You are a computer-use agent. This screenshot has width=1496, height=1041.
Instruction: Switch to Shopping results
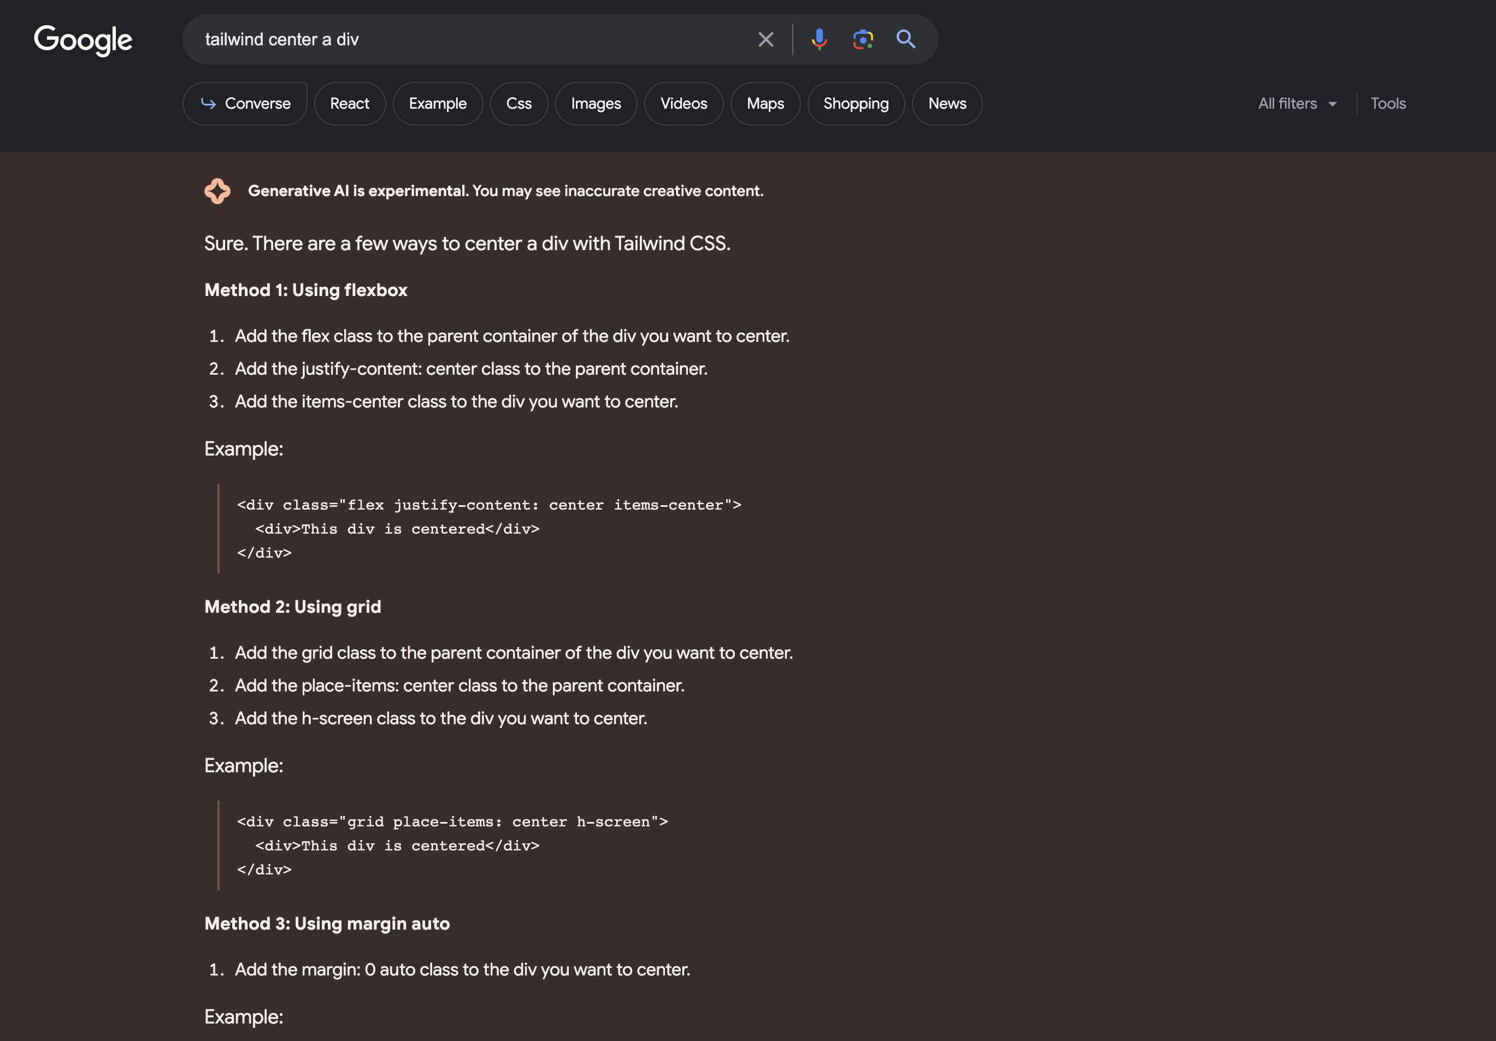[x=856, y=104]
